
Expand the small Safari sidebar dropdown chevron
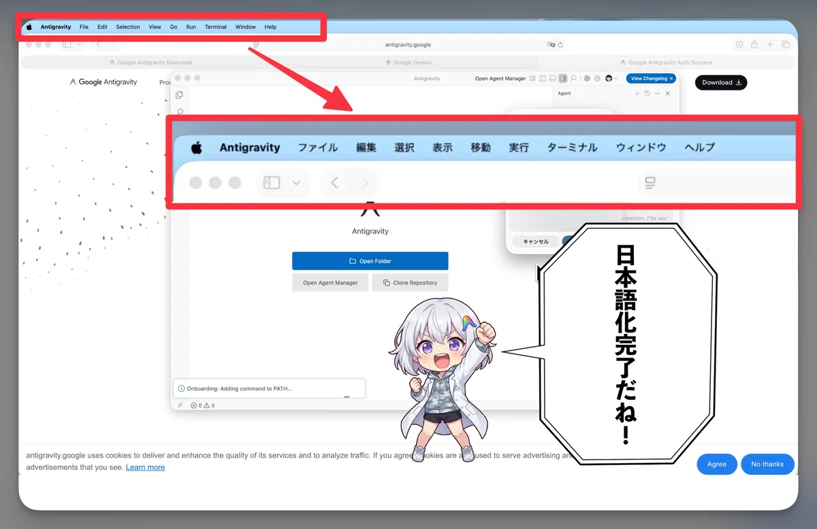coord(79,44)
